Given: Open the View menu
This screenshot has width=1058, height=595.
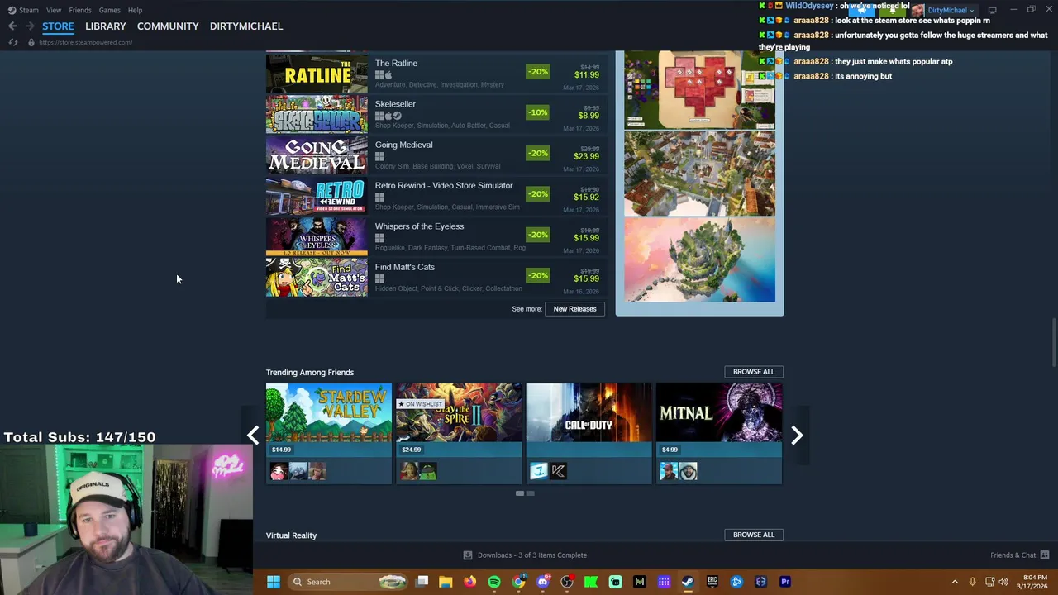Looking at the screenshot, I should click(x=54, y=10).
